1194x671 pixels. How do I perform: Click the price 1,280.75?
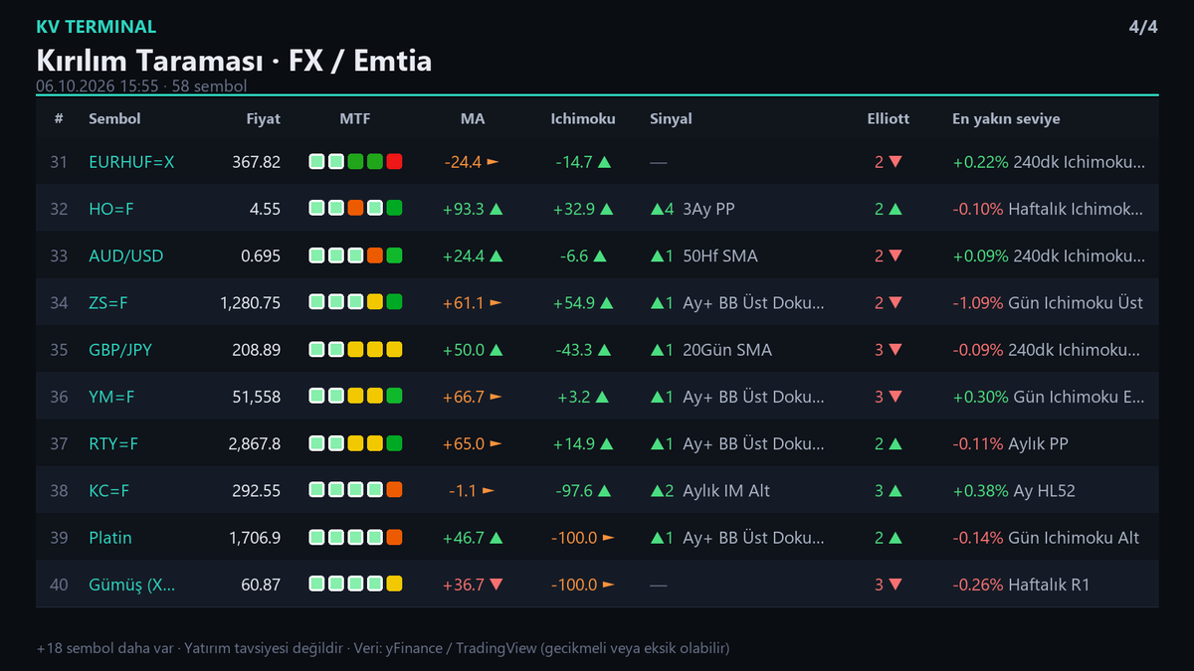point(251,302)
